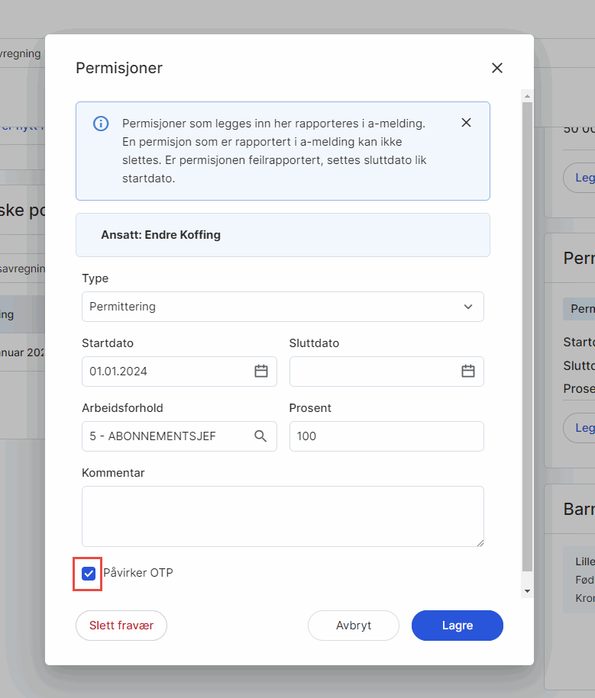Click the Ansatt: Endre Koffing panel
The width and height of the screenshot is (595, 698).
(x=283, y=235)
